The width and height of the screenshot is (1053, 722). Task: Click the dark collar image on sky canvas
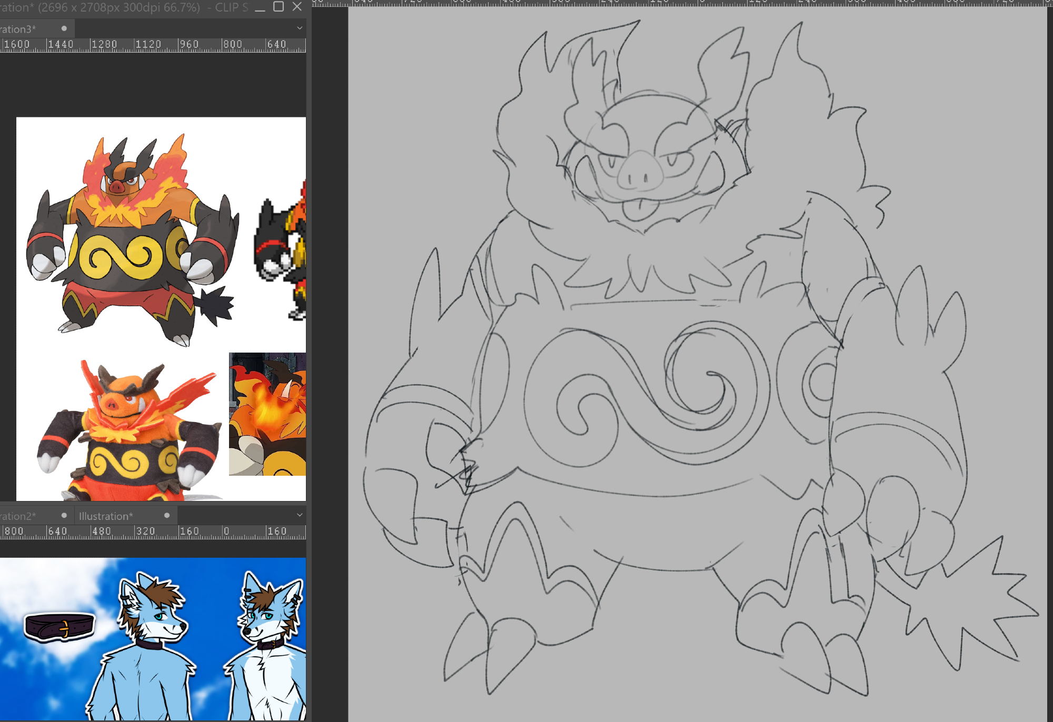59,626
